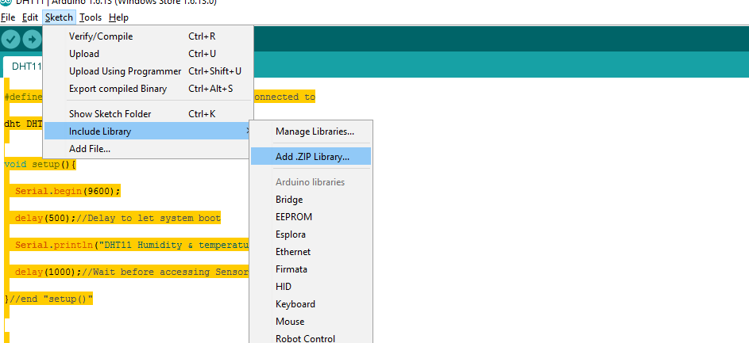
Task: Open the File menu
Action: (x=8, y=17)
